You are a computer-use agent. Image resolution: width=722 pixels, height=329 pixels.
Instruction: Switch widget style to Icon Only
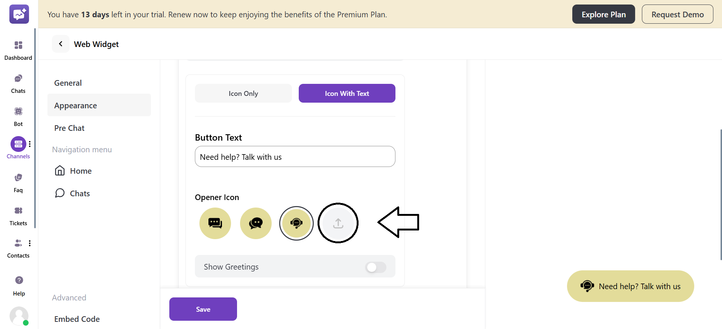coord(243,94)
